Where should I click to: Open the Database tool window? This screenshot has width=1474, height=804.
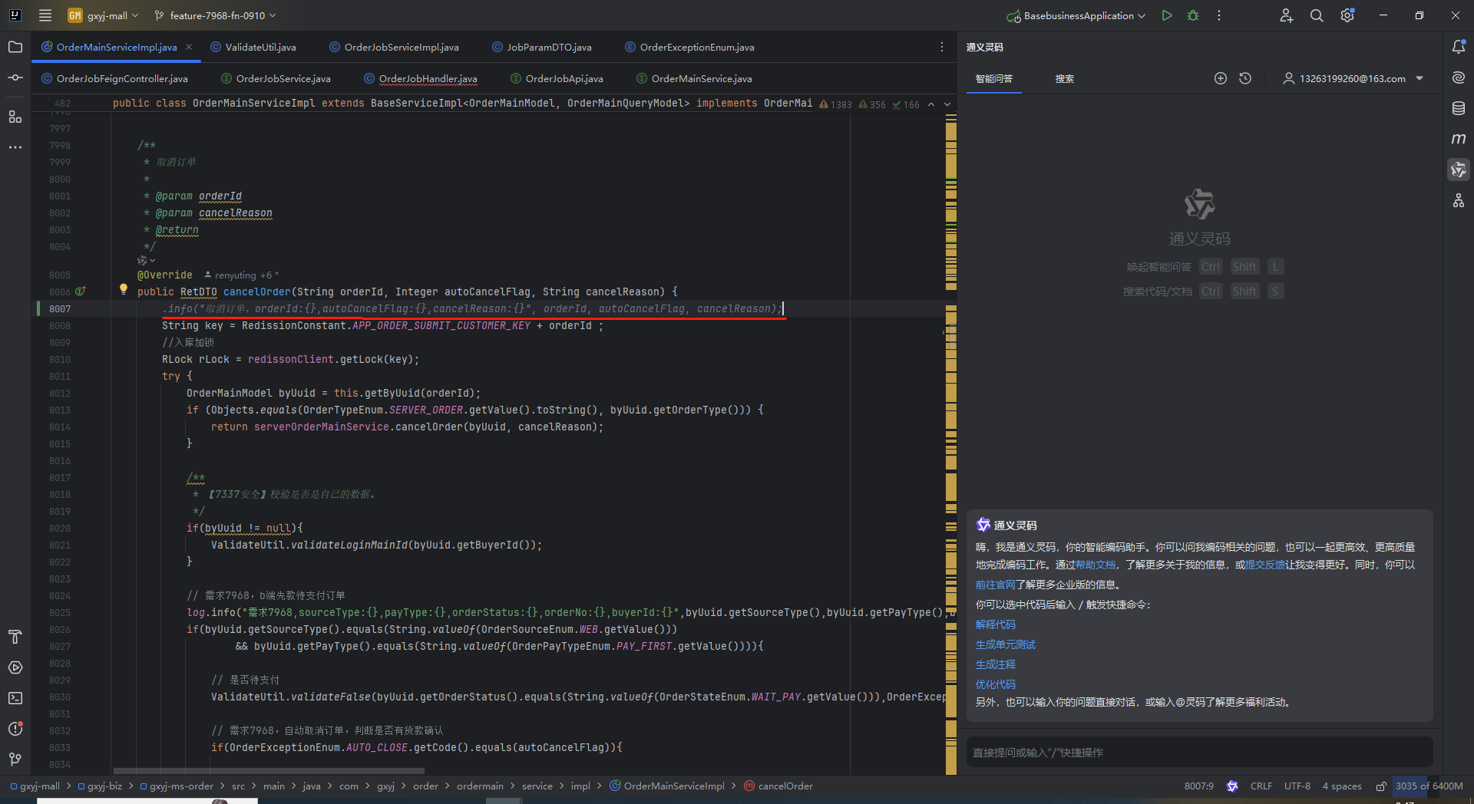point(1459,108)
